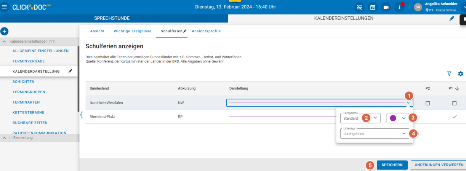Open the Farbpalette Standard dropdown
The image size is (466, 171).
click(360, 118)
